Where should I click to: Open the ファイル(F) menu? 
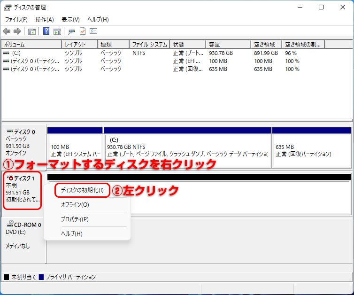point(16,20)
